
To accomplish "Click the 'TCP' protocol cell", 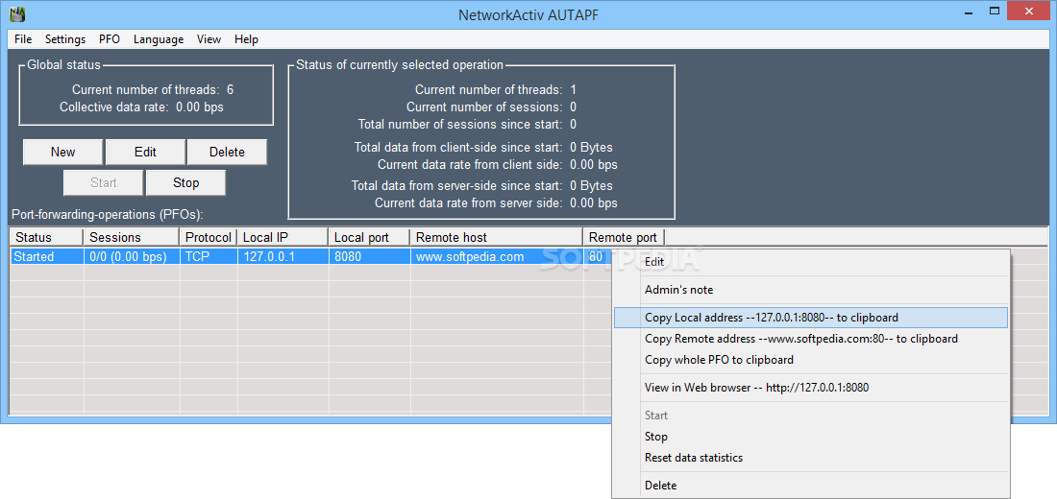I will pos(209,256).
